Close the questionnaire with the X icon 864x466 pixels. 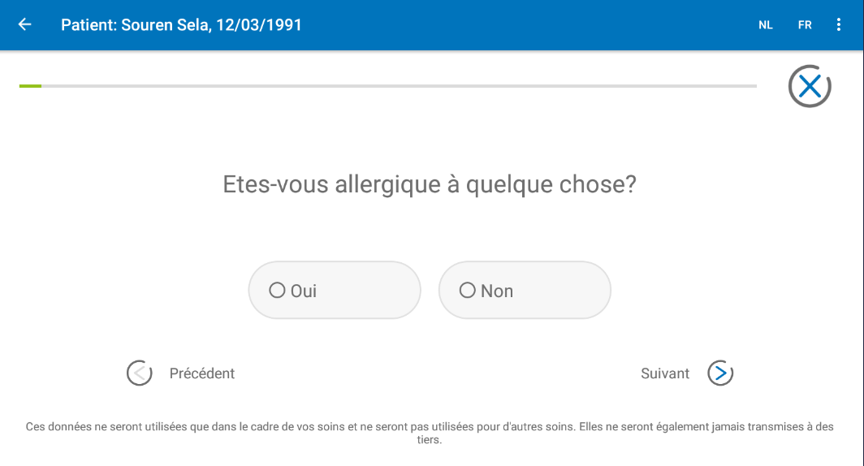click(810, 86)
